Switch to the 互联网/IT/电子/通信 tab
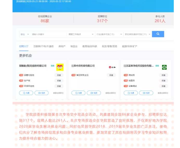180x148 pixels. tap(43, 46)
